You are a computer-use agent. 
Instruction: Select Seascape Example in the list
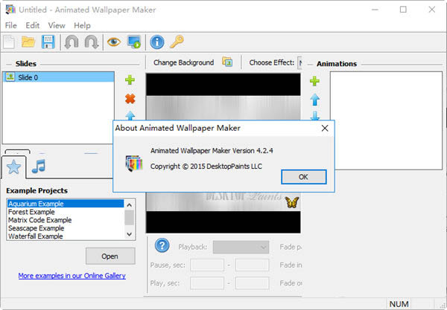66,228
